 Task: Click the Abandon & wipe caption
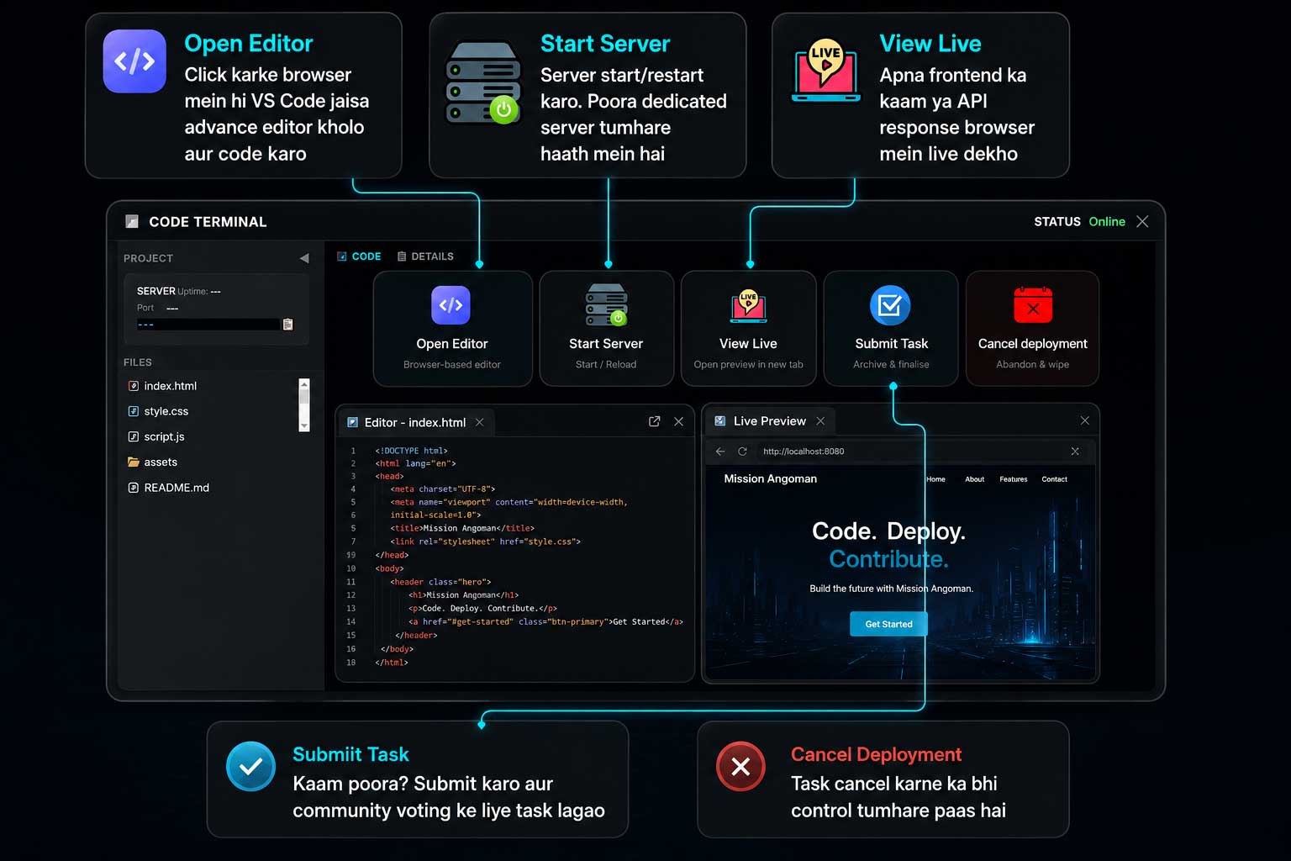[x=1032, y=365]
